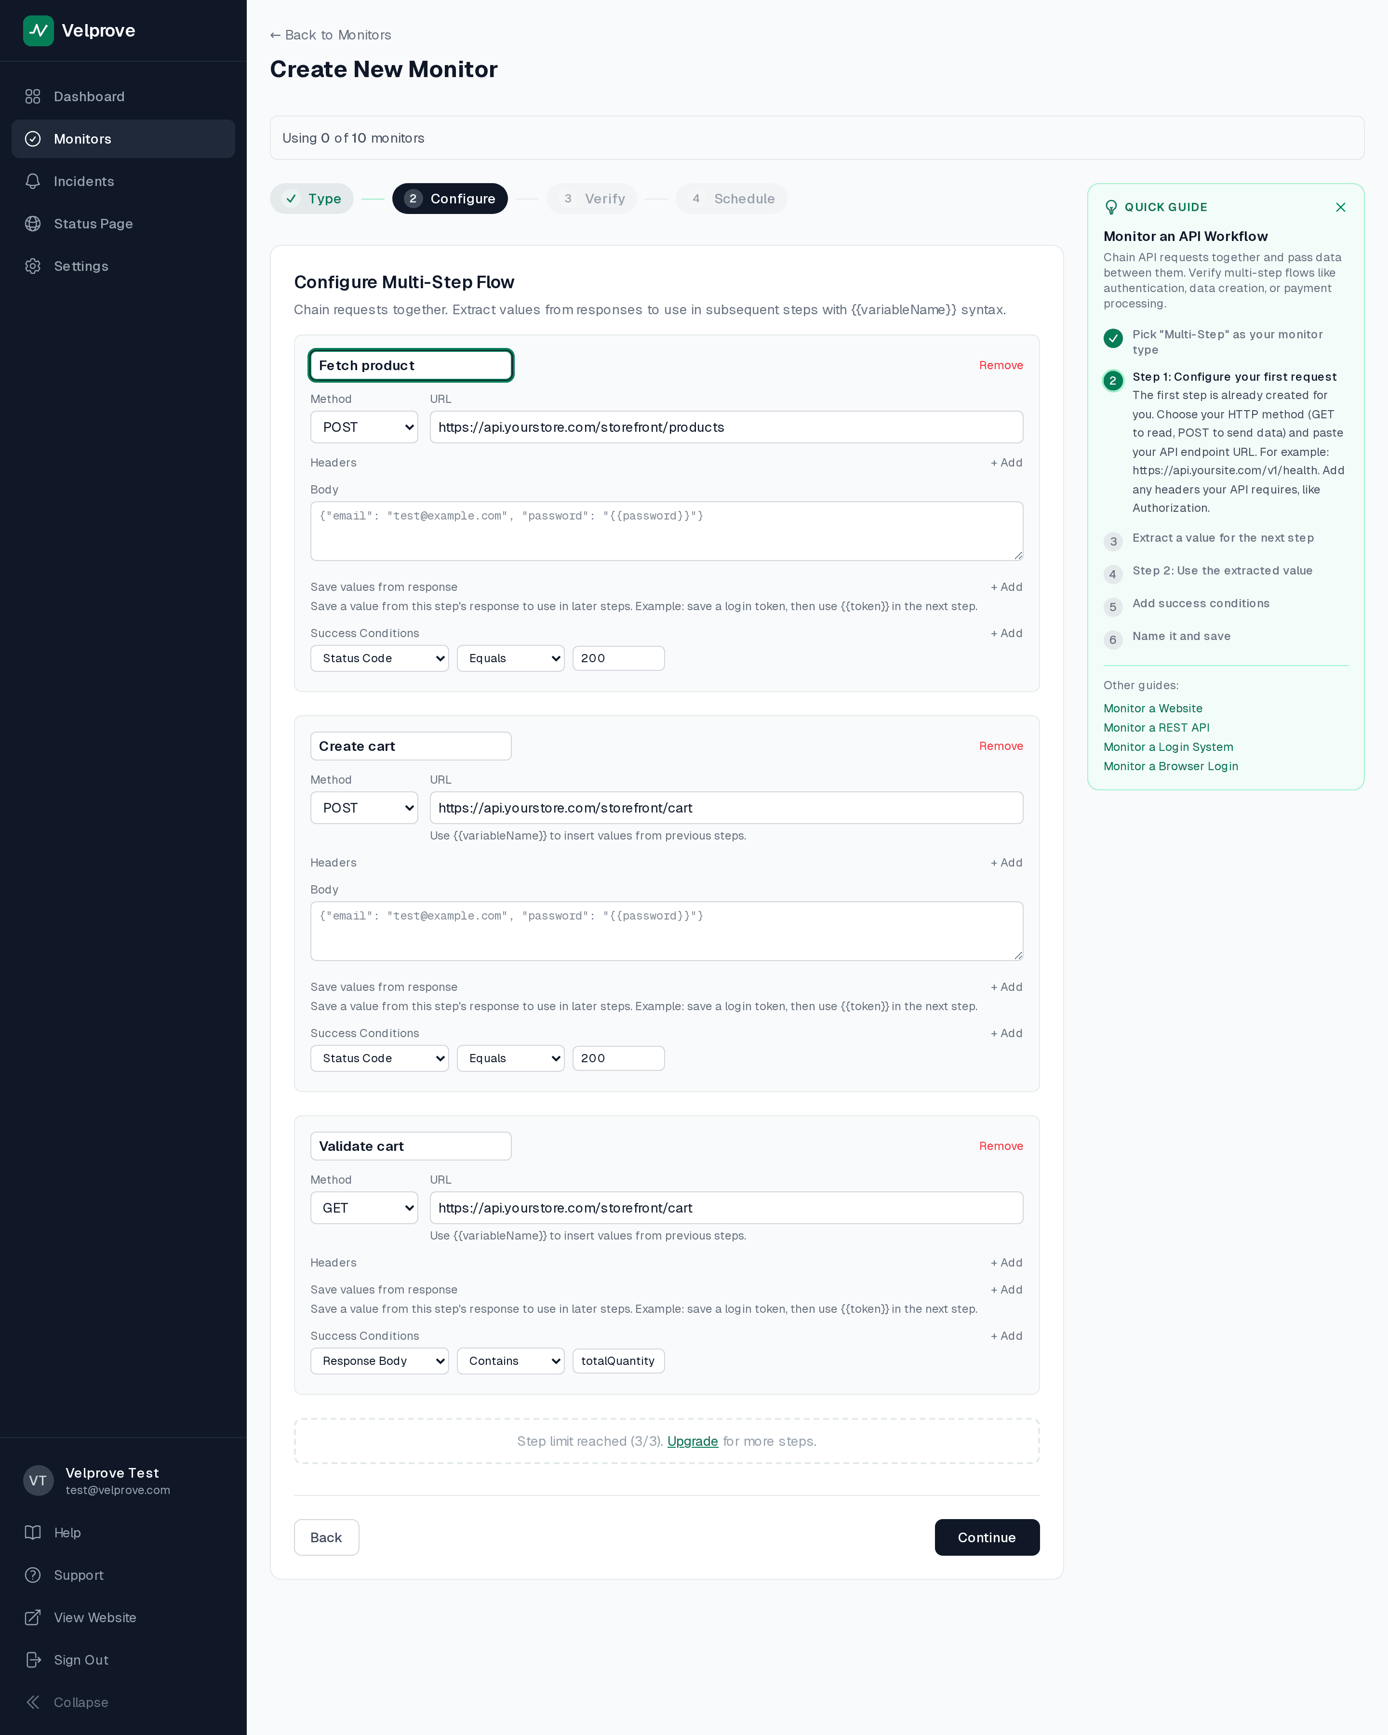Open Dashboard from the sidebar
The image size is (1388, 1735).
pos(123,96)
